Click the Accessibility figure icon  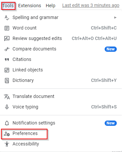[7, 144]
